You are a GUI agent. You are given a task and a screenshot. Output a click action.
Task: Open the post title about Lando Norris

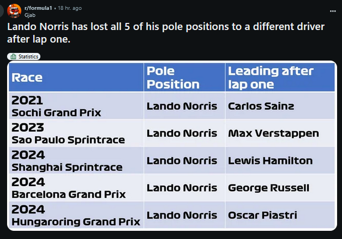tap(166, 33)
